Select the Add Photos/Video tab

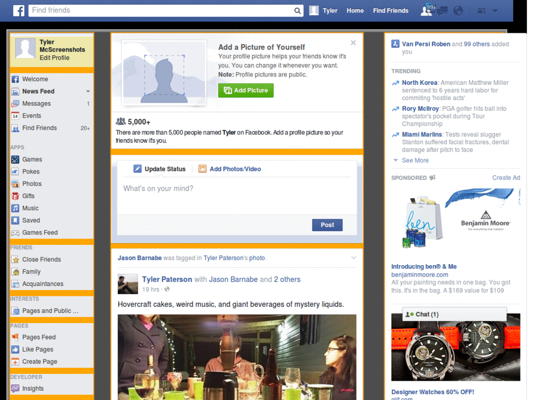(x=230, y=169)
